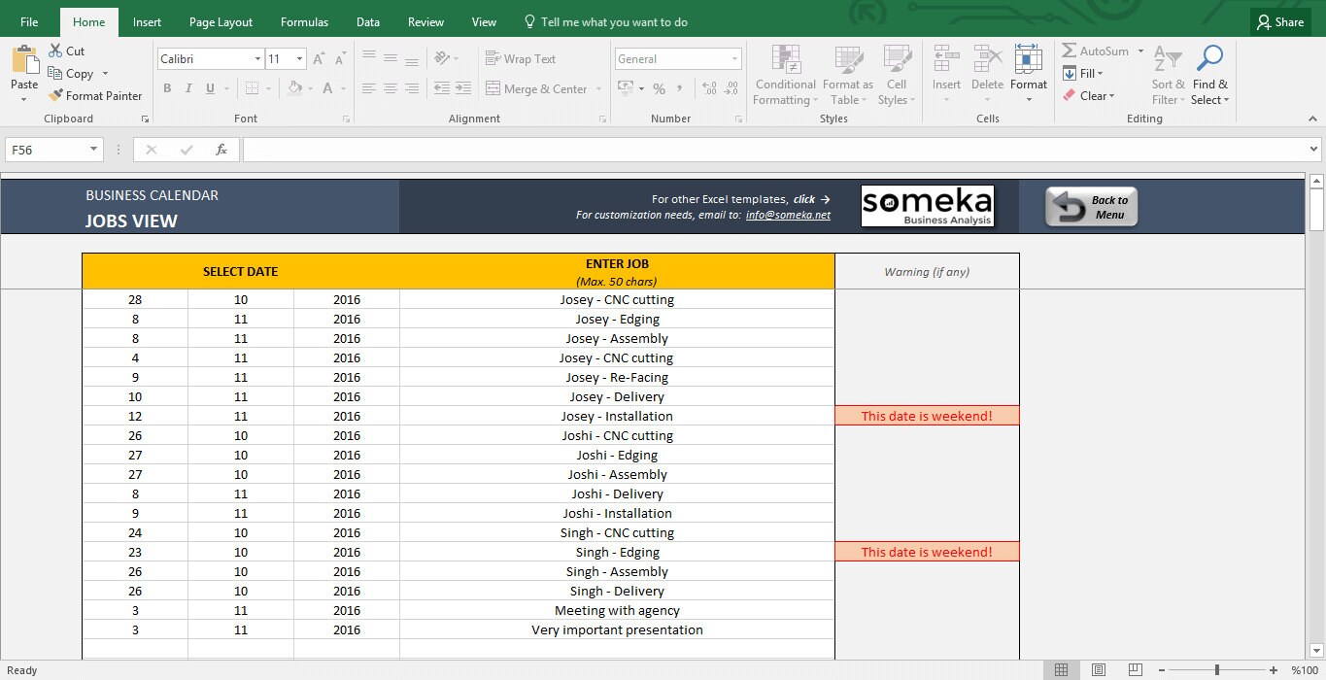Open the Review ribbon tab
1326x680 pixels.
(x=425, y=20)
